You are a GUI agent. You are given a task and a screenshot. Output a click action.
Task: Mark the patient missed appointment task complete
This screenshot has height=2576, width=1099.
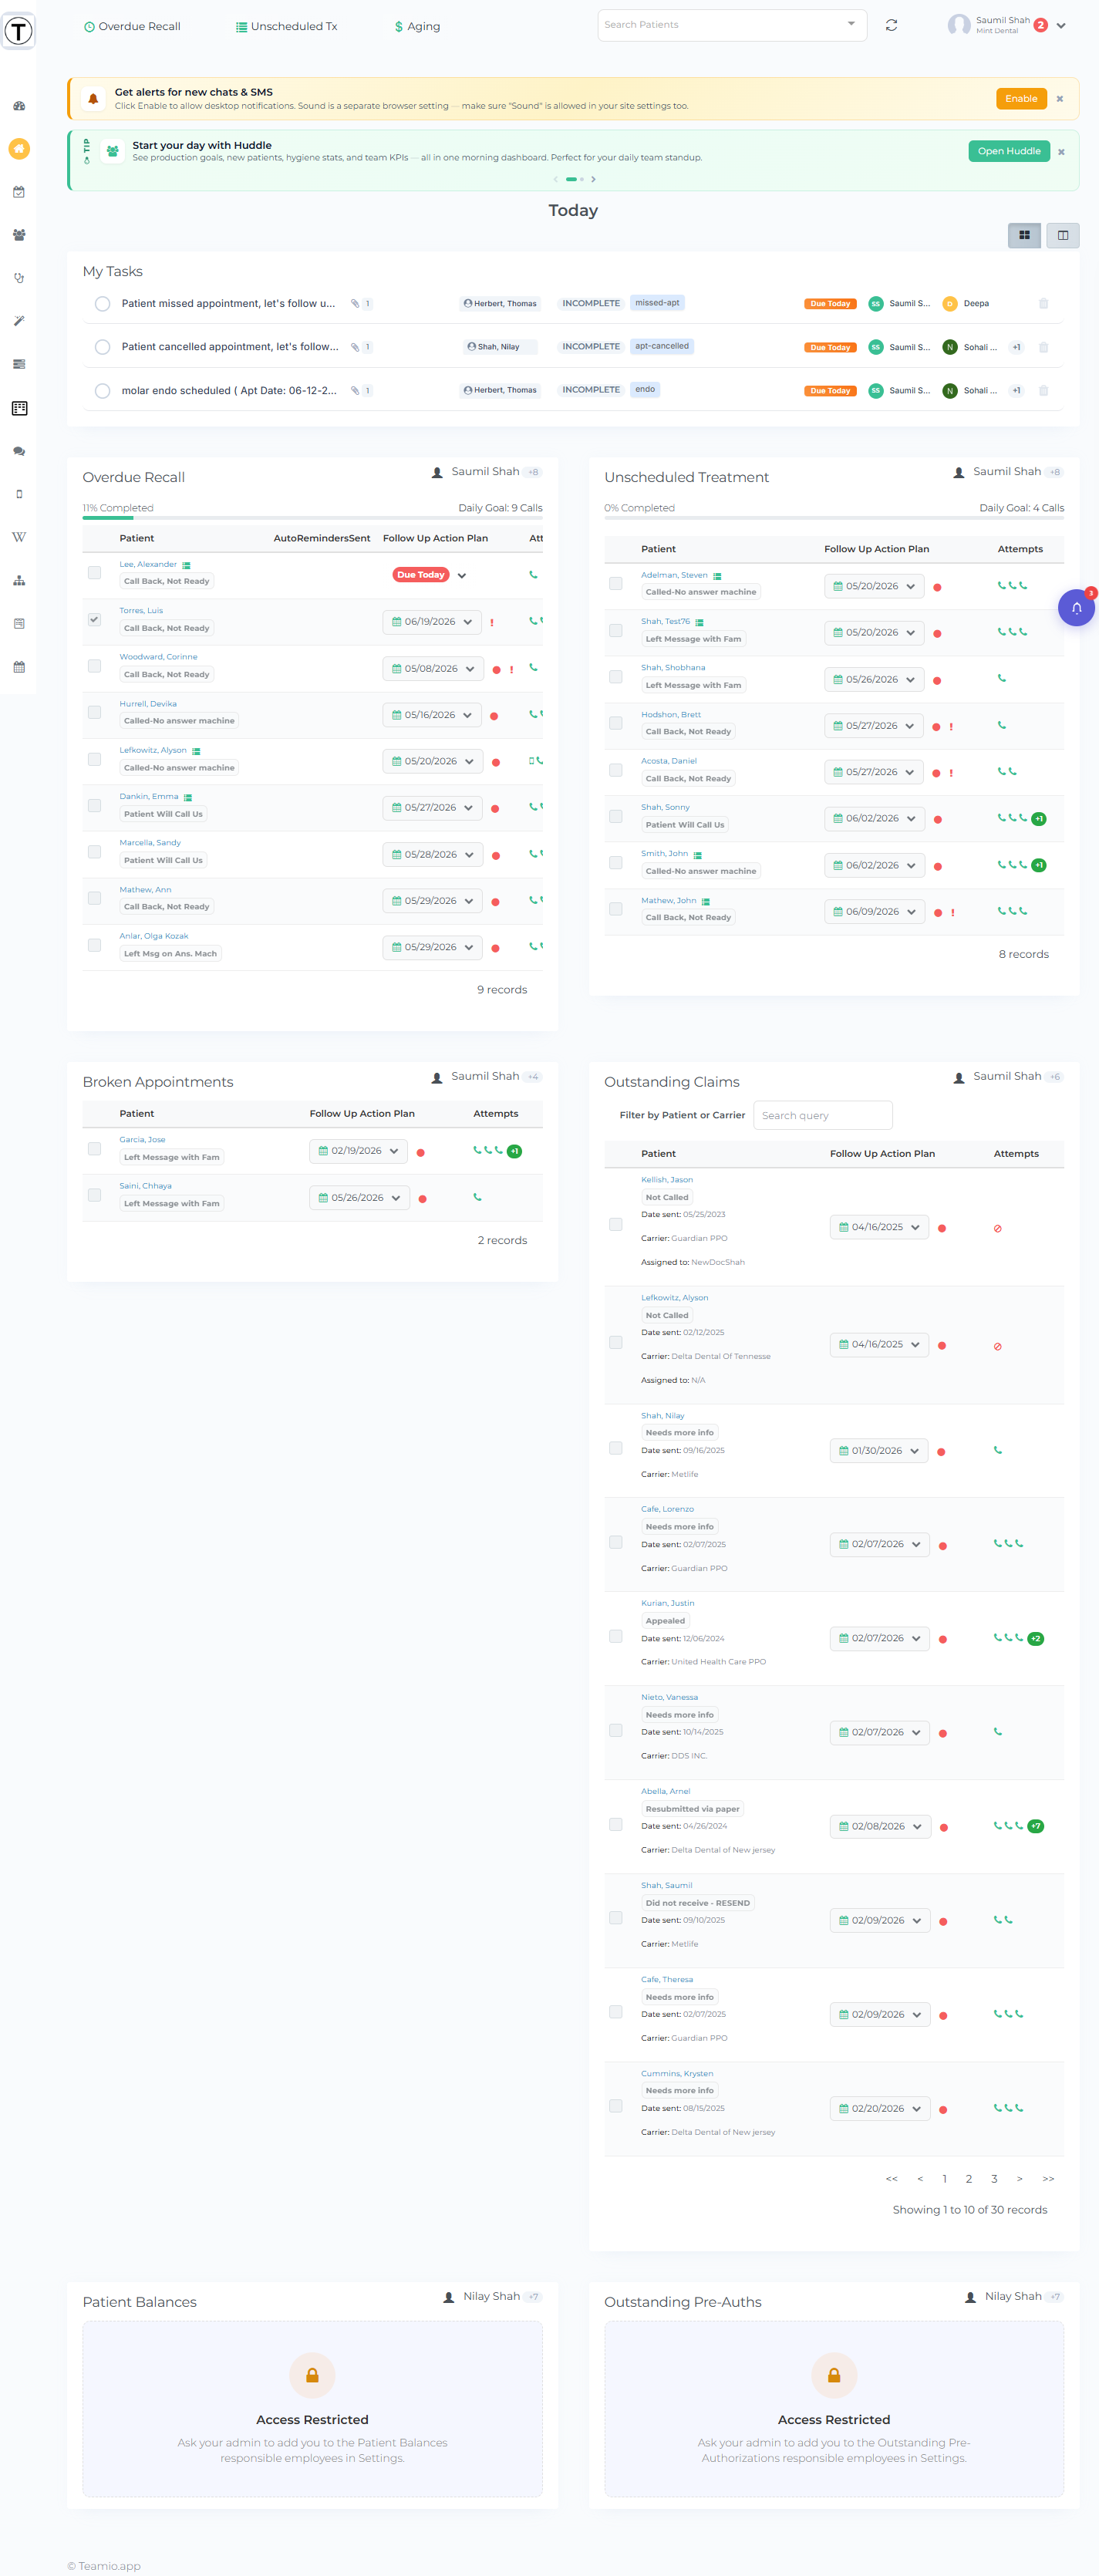click(x=102, y=304)
